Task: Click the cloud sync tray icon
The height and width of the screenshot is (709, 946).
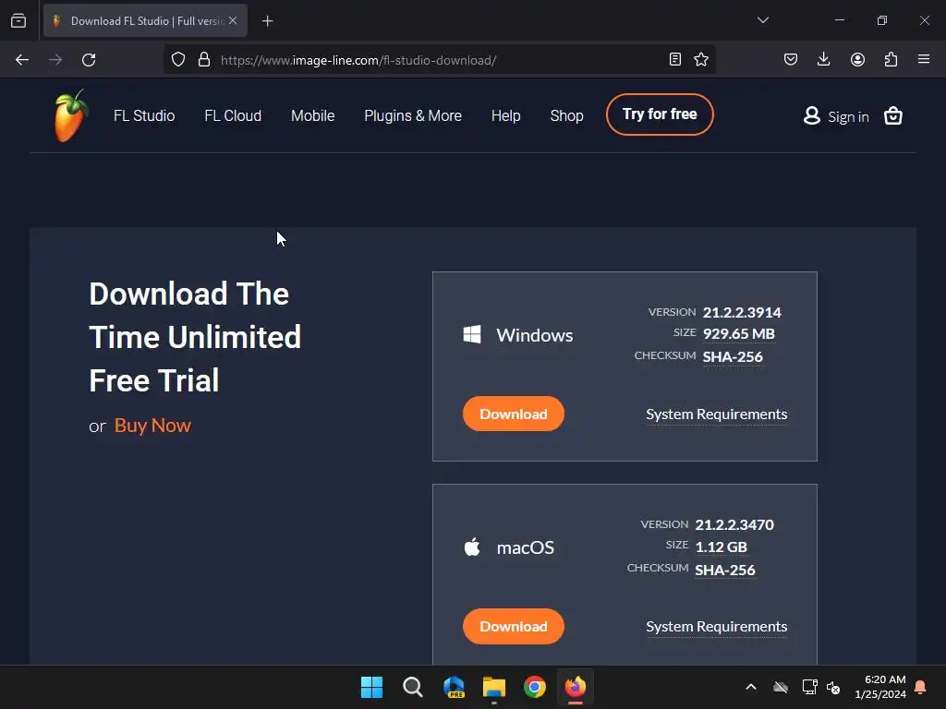Action: (x=781, y=687)
